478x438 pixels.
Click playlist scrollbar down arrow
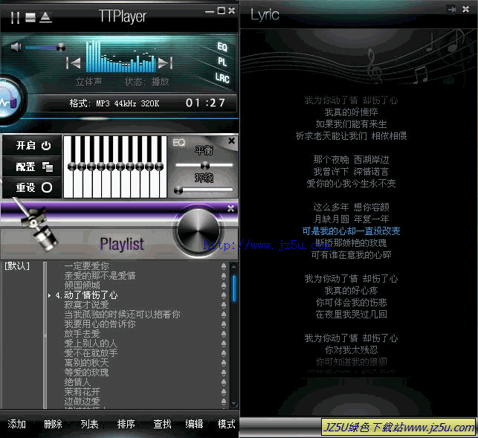pos(234,404)
